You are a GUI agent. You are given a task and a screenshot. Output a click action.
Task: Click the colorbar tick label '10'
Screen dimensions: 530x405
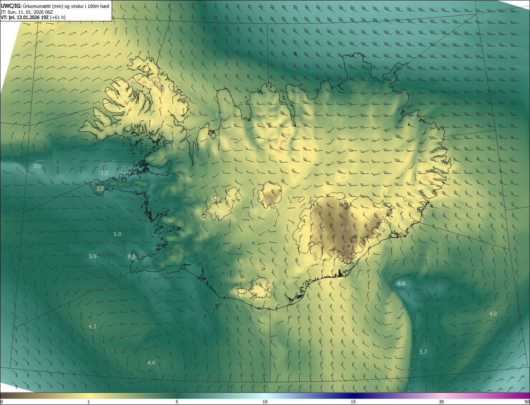click(265, 402)
